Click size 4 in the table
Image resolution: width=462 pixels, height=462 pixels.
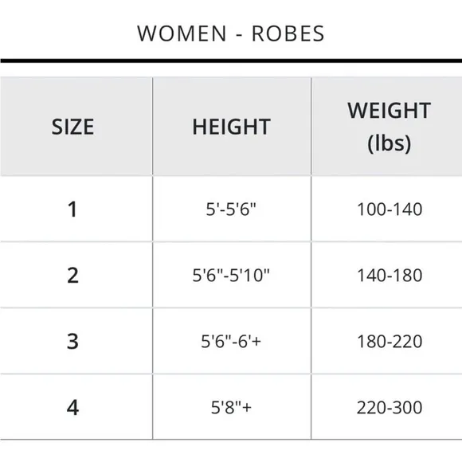pos(72,408)
